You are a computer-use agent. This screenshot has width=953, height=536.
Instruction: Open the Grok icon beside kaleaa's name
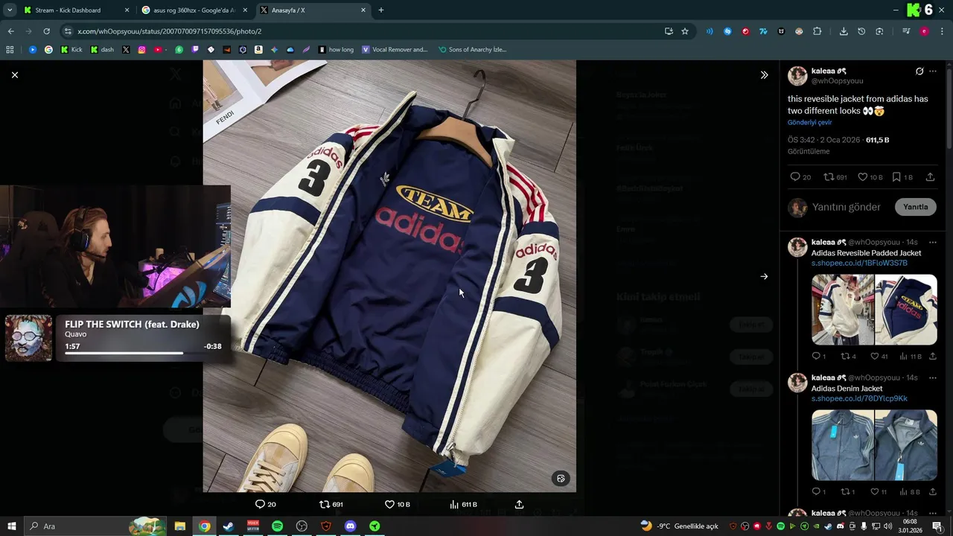point(919,71)
